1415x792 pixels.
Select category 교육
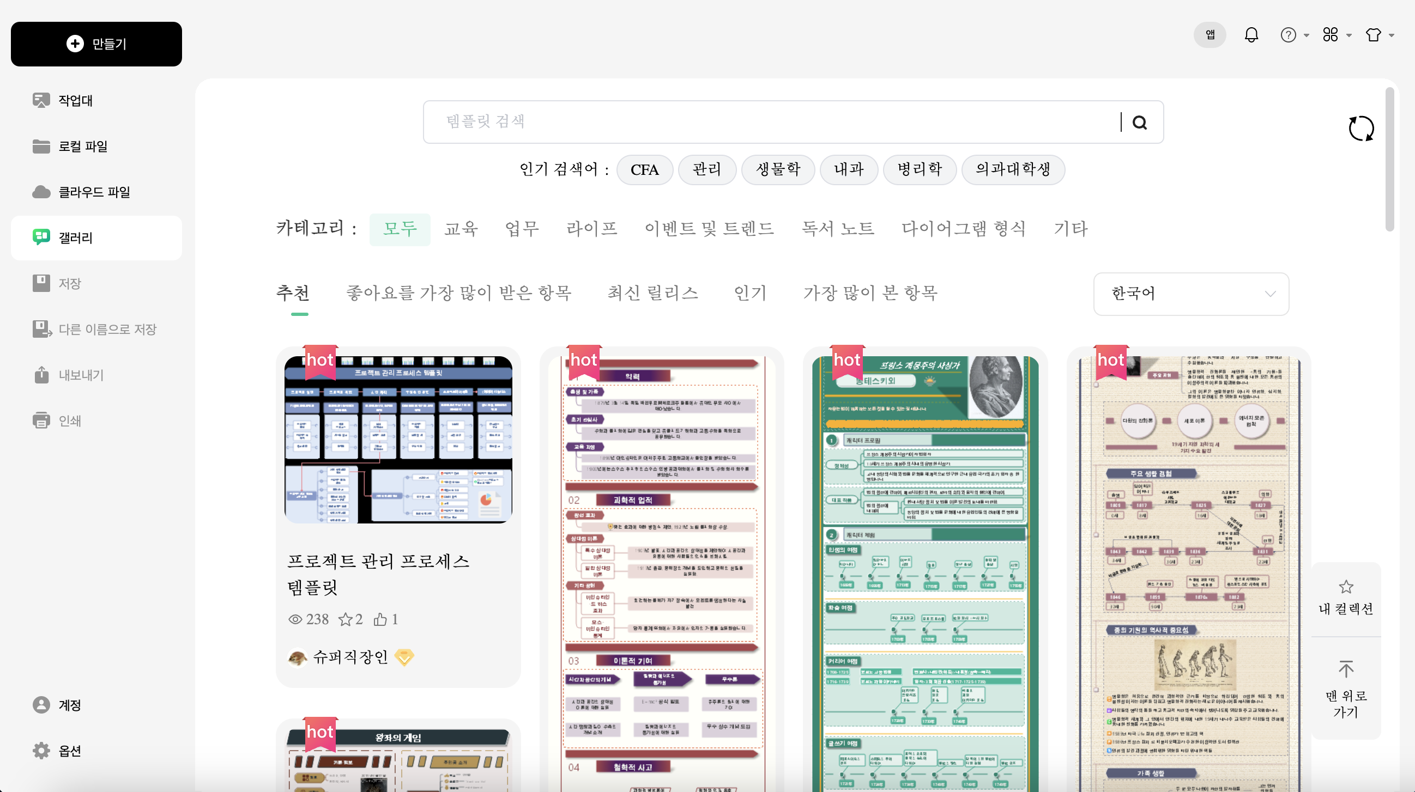pyautogui.click(x=461, y=229)
